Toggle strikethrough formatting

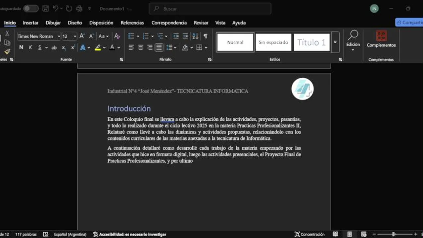(x=54, y=48)
